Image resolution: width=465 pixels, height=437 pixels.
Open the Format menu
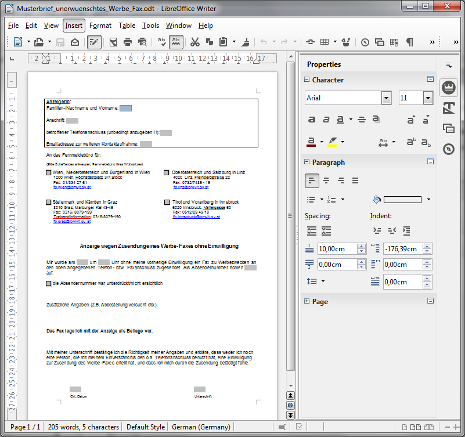[x=100, y=26]
